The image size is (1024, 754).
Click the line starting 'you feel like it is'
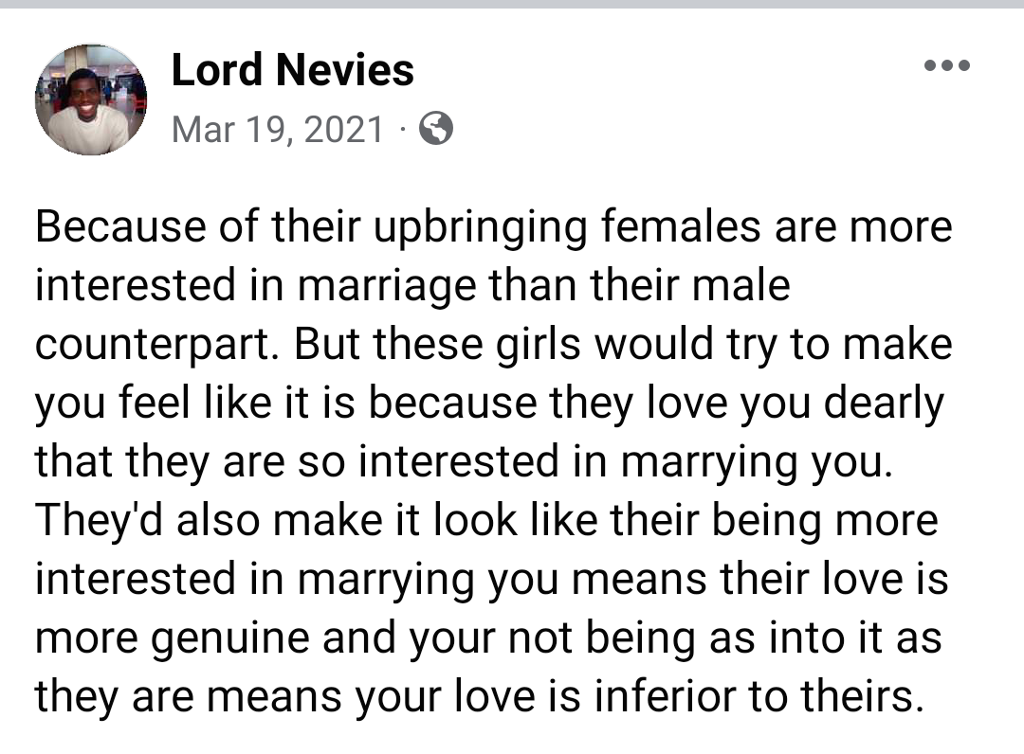[x=490, y=404]
